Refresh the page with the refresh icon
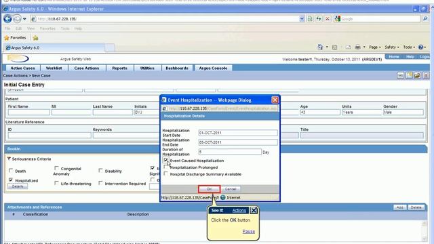The height and width of the screenshot is (244, 434). click(x=319, y=19)
